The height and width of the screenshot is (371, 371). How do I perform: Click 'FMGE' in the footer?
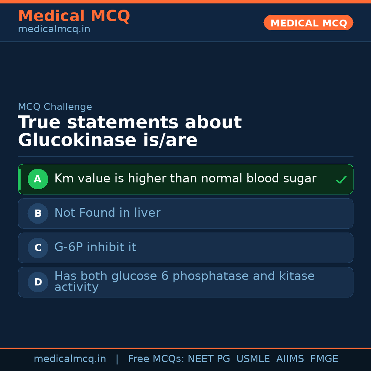pos(324,359)
